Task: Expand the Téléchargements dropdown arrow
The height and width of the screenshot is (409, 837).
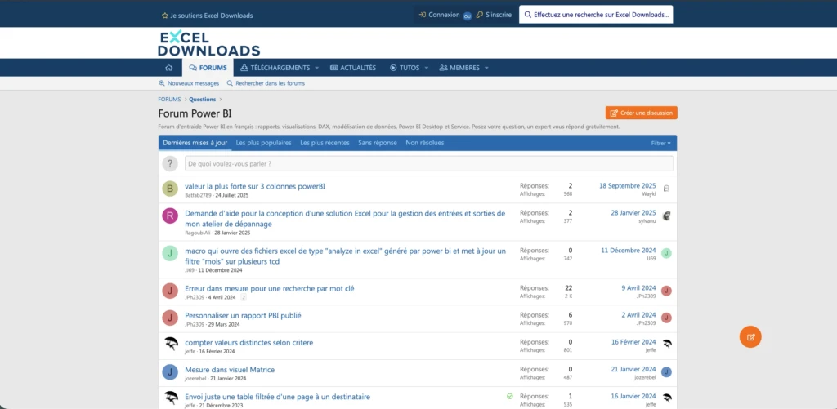Action: [x=316, y=68]
